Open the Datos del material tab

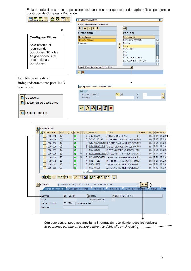(x=55, y=189)
